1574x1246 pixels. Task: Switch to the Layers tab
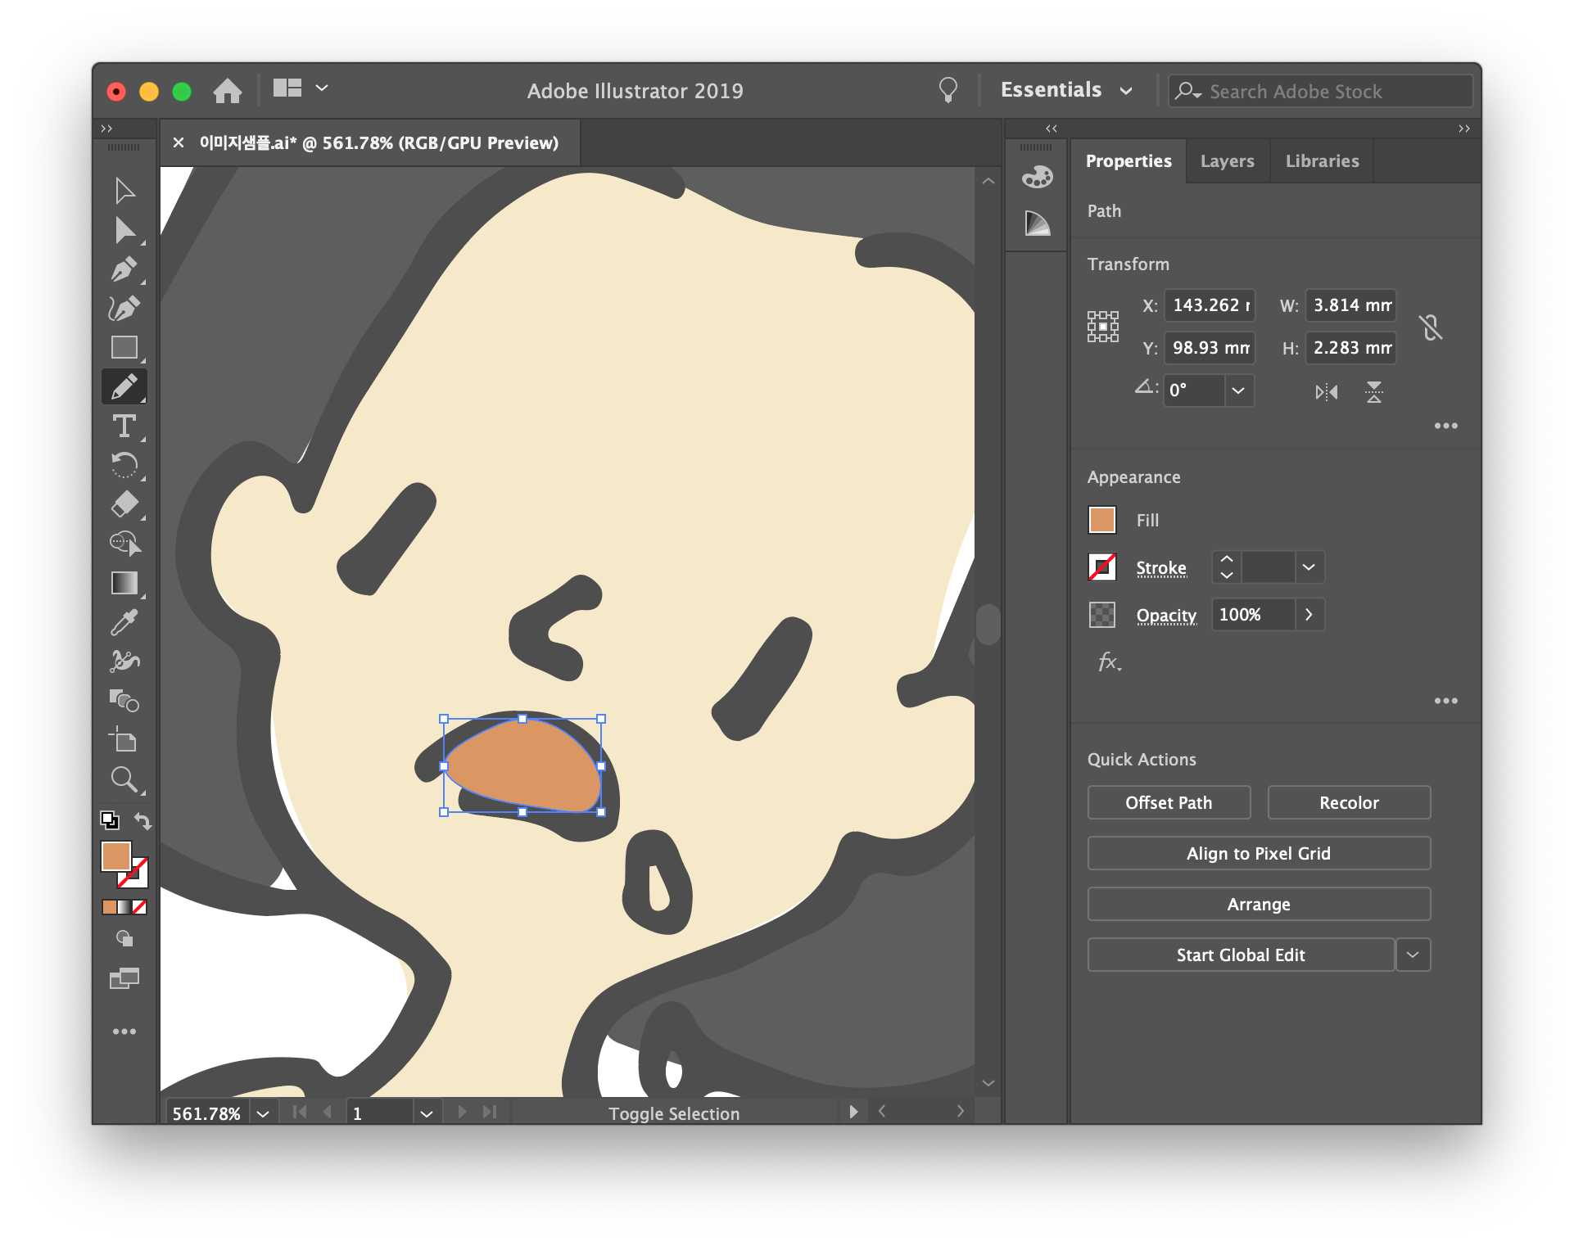click(1227, 161)
